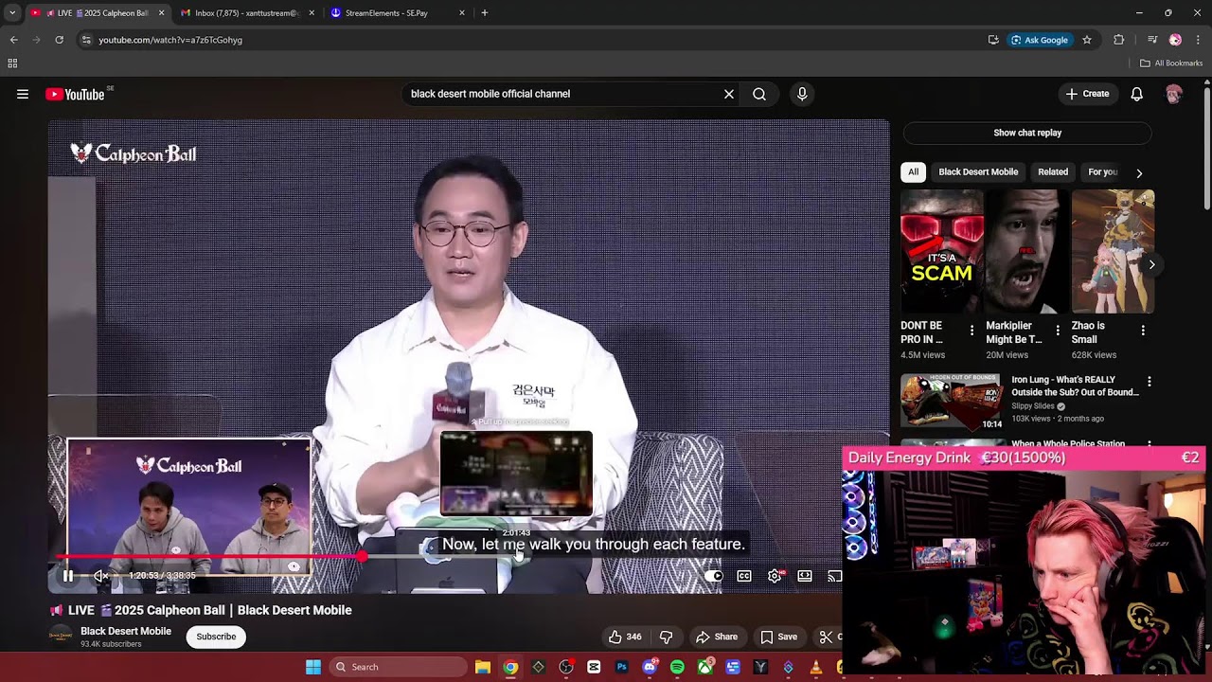Screen dimensions: 1212x682
Task: Open the video settings gear
Action: tap(775, 576)
